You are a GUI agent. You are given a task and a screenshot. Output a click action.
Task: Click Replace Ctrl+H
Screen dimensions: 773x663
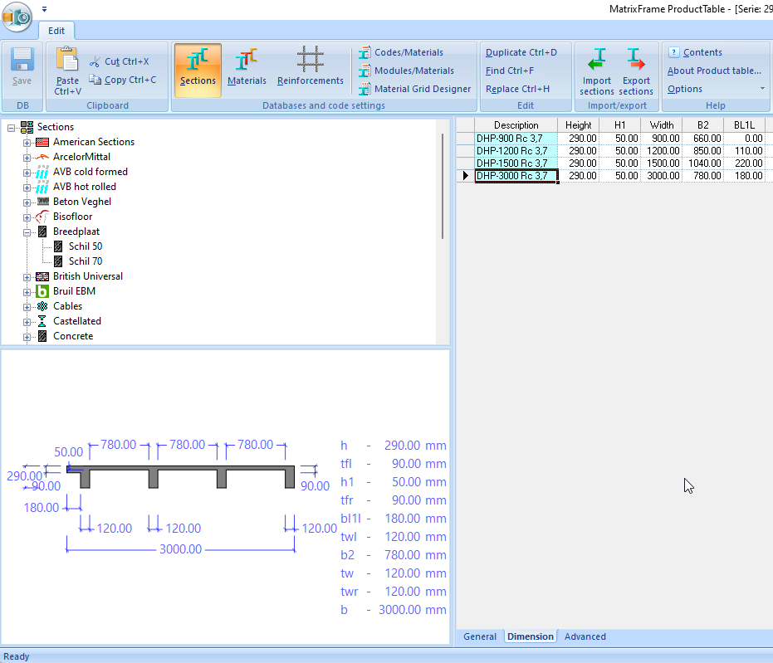pos(517,89)
